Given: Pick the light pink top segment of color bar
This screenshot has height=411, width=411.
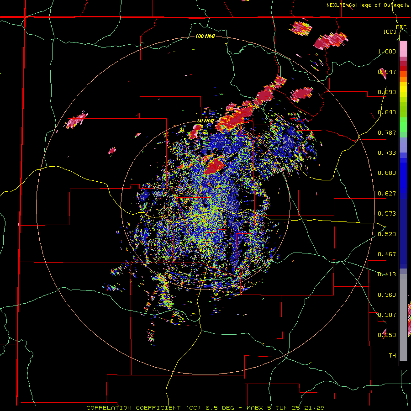Looking at the screenshot, I should [x=403, y=49].
